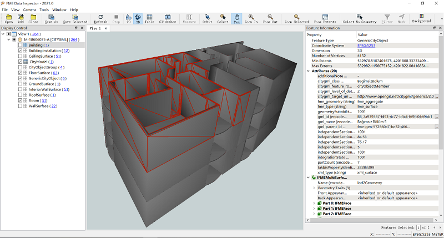The height and width of the screenshot is (238, 444).
Task: Expand Part 0: IFMEFace
Action: pos(314,203)
